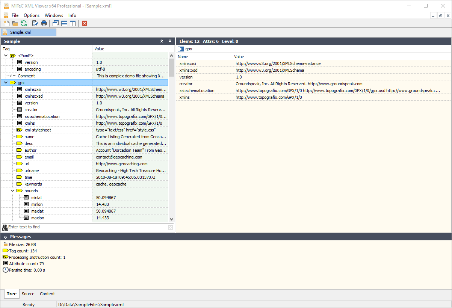Click the attribute icon of encoding row
This screenshot has height=308, width=452.
point(19,69)
